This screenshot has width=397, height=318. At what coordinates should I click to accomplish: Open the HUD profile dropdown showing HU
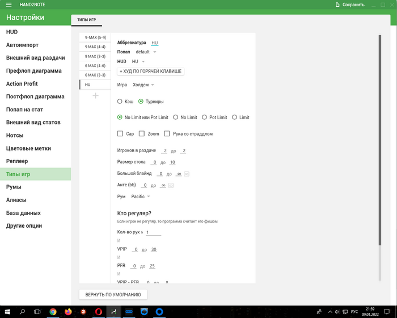click(x=138, y=62)
